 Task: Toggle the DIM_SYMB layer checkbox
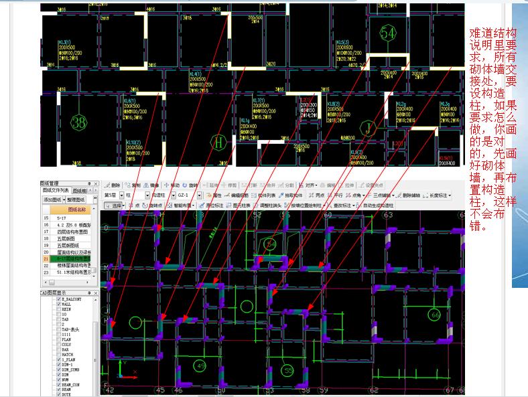click(x=59, y=370)
